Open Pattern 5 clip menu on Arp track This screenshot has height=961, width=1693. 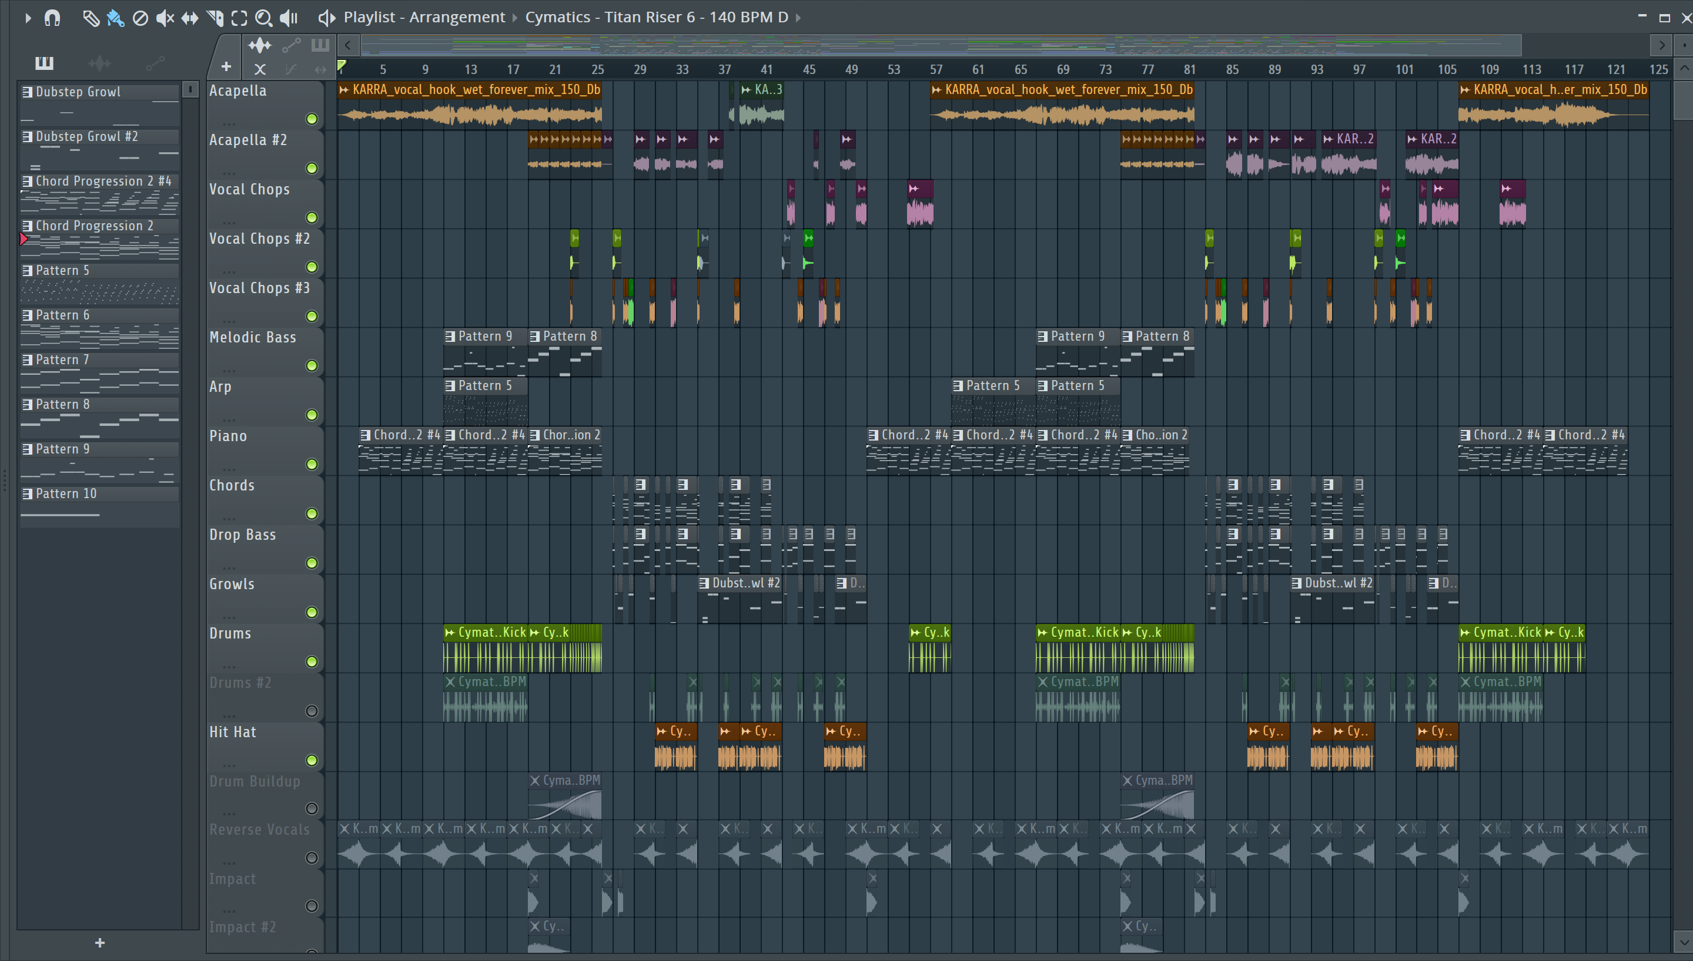click(450, 386)
